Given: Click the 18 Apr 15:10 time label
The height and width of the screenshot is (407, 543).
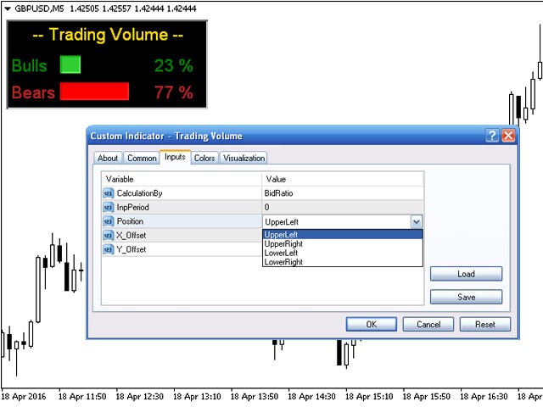Looking at the screenshot, I should (369, 397).
